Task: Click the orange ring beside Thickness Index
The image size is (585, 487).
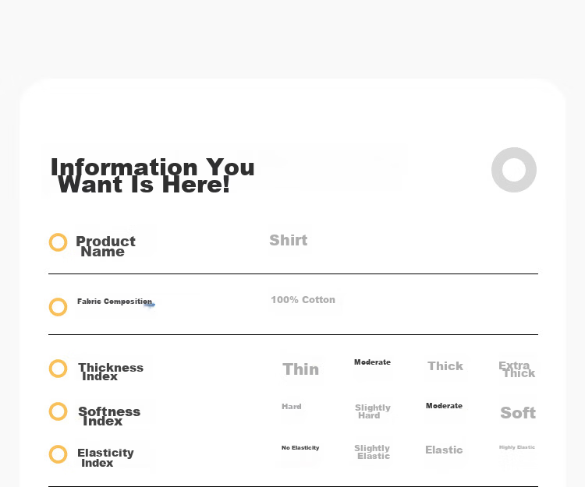Action: (x=58, y=369)
